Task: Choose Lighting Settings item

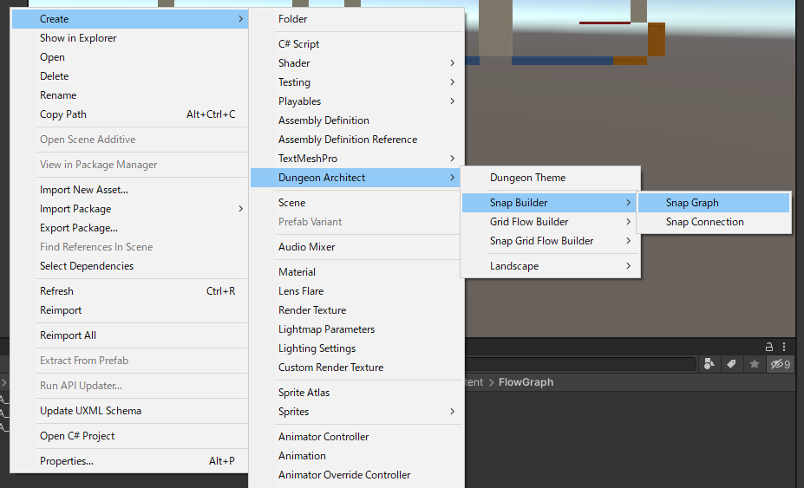Action: click(356, 348)
